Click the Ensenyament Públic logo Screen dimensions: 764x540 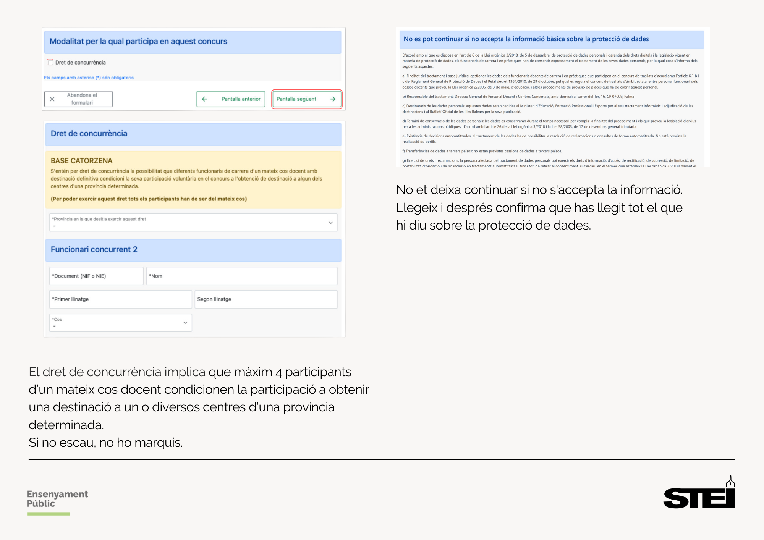(x=57, y=500)
